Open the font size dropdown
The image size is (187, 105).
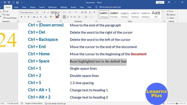pyautogui.click(x=41, y=13)
